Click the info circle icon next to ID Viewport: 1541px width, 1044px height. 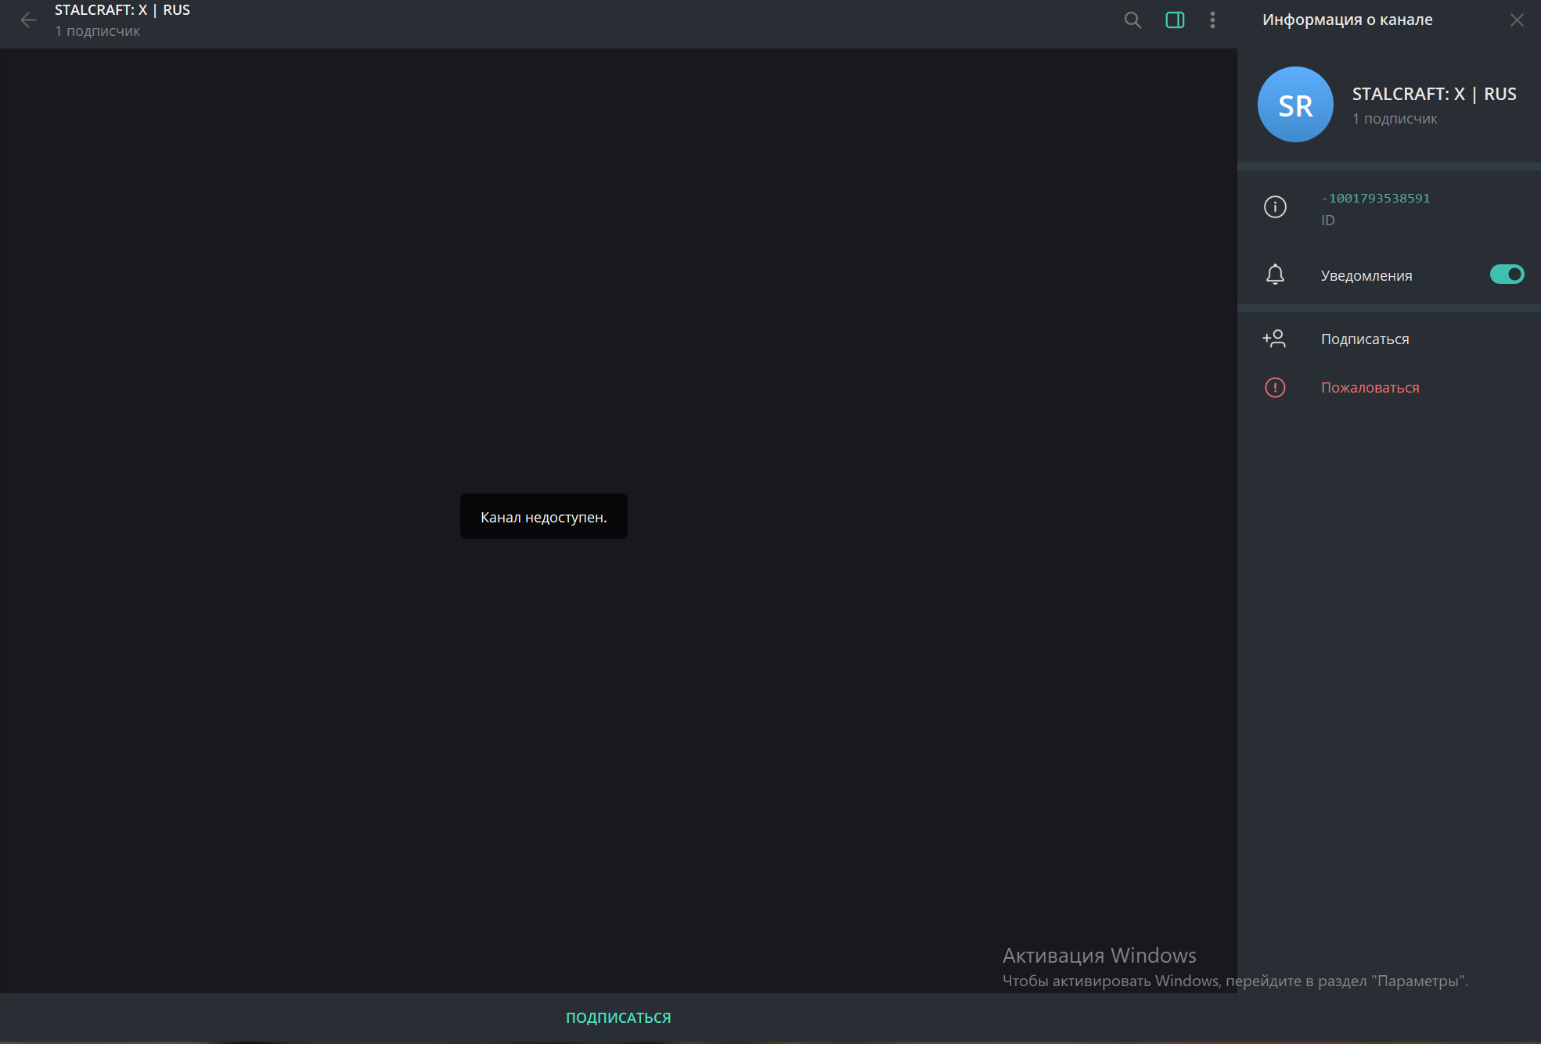click(1275, 207)
